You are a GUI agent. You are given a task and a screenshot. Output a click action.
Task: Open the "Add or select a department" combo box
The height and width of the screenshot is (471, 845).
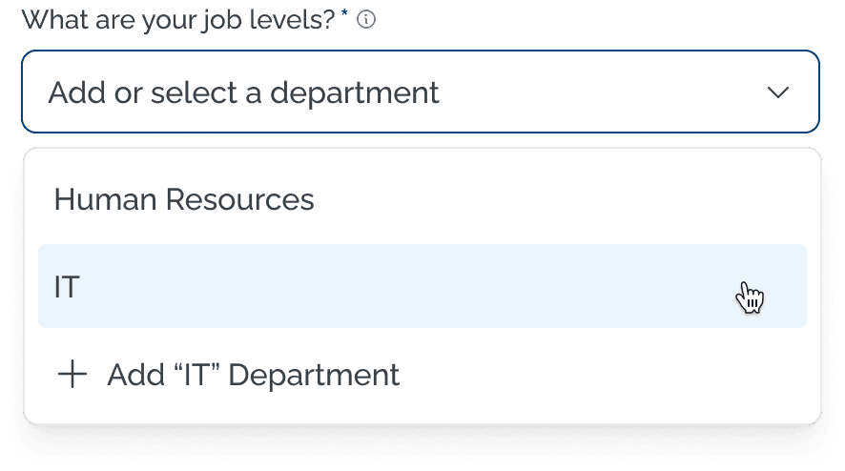pos(420,92)
